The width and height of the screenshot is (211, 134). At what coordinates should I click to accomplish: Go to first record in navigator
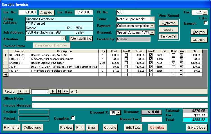tap(20, 91)
